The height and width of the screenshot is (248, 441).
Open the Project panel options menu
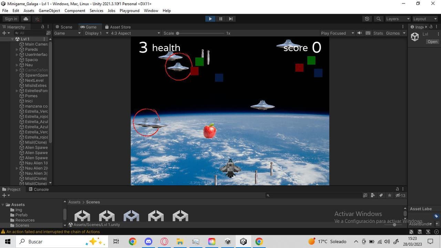(x=403, y=189)
